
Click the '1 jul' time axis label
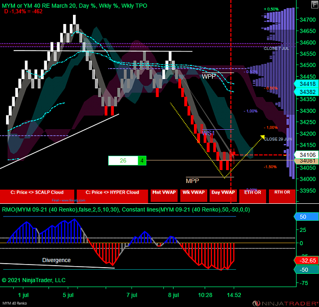point(23,295)
